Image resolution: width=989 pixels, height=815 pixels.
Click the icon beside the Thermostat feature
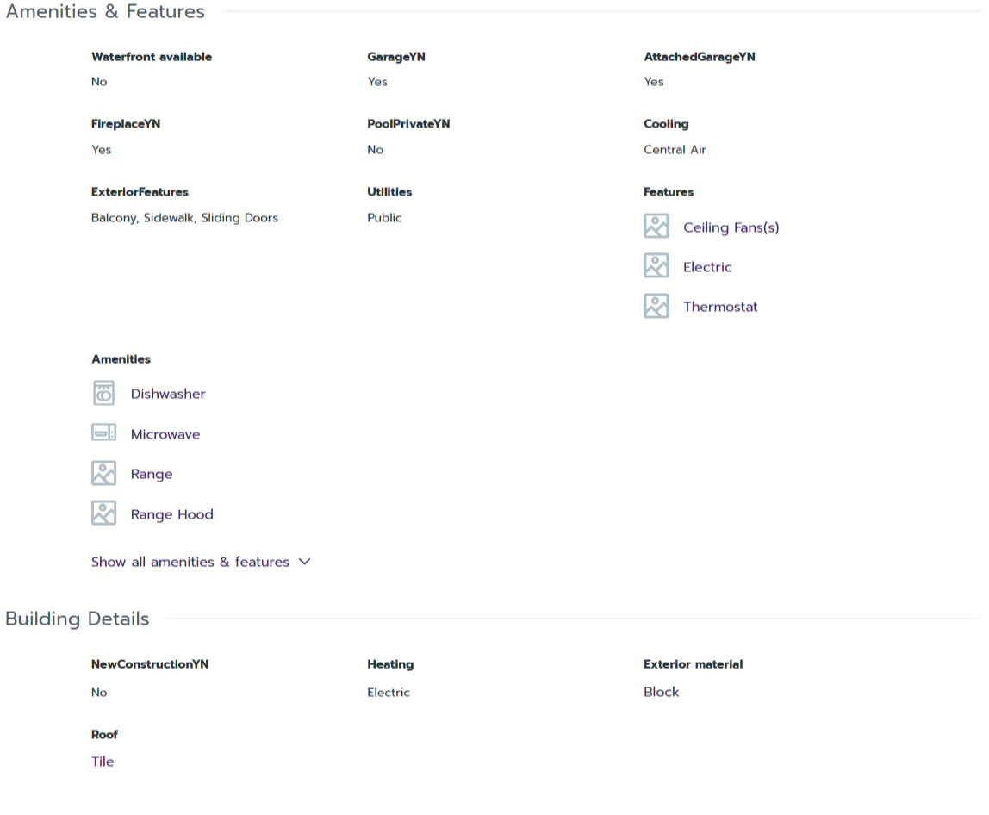pyautogui.click(x=656, y=306)
